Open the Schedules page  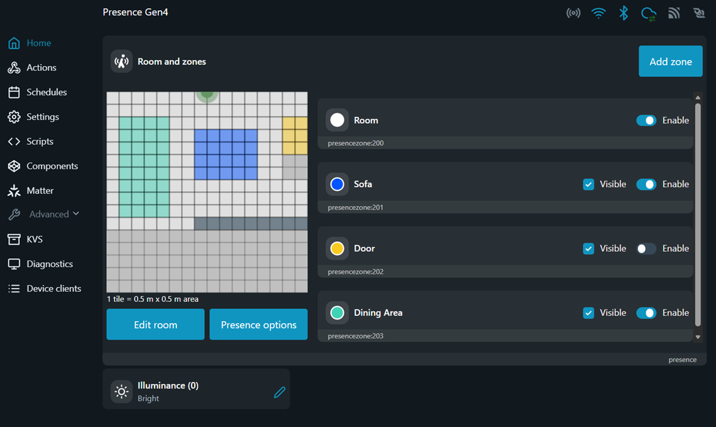pyautogui.click(x=47, y=92)
